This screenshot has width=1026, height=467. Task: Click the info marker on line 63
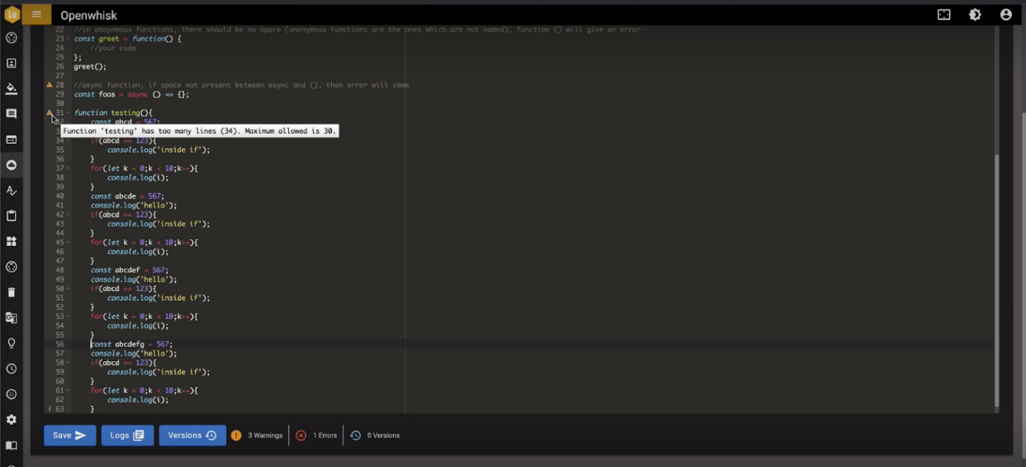click(50, 409)
